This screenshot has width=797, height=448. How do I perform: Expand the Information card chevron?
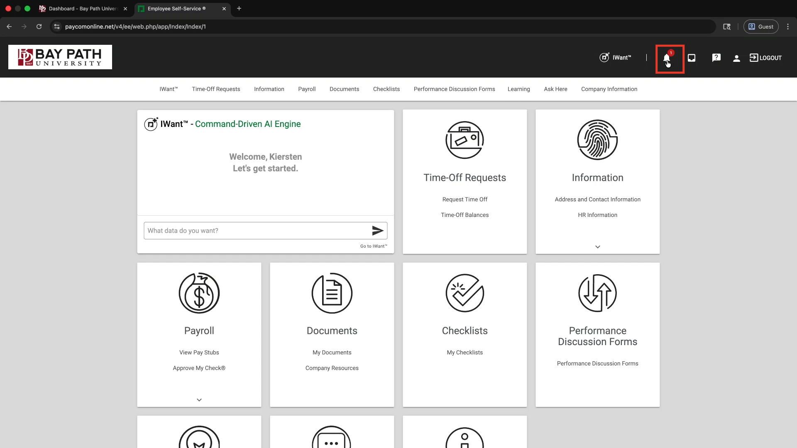click(597, 247)
